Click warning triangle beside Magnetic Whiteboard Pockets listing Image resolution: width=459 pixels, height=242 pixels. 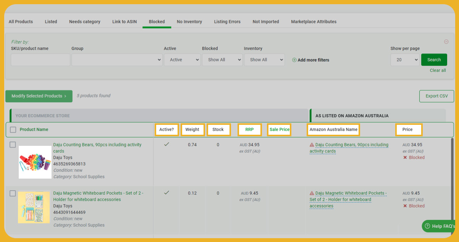[x=312, y=194]
